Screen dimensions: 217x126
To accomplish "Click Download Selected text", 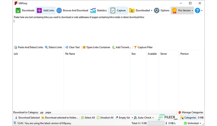I will click(x=29, y=118).
